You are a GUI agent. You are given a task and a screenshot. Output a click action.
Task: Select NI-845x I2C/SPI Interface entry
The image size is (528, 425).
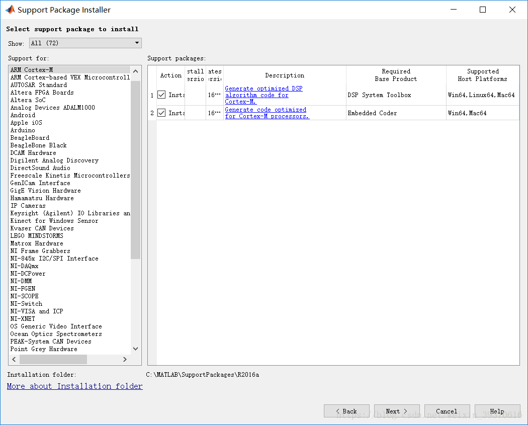click(70, 259)
